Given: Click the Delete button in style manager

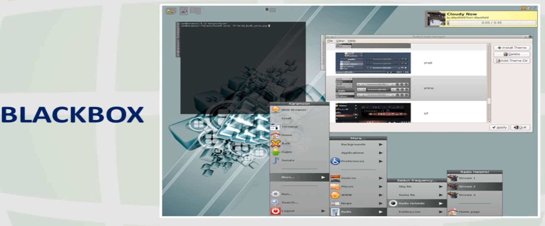Looking at the screenshot, I should (x=512, y=54).
